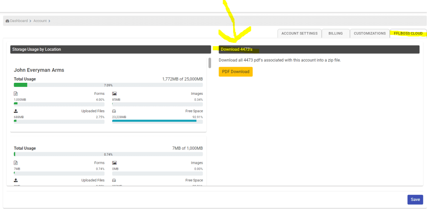Click the 4.00% Forms usage bar

point(59,104)
